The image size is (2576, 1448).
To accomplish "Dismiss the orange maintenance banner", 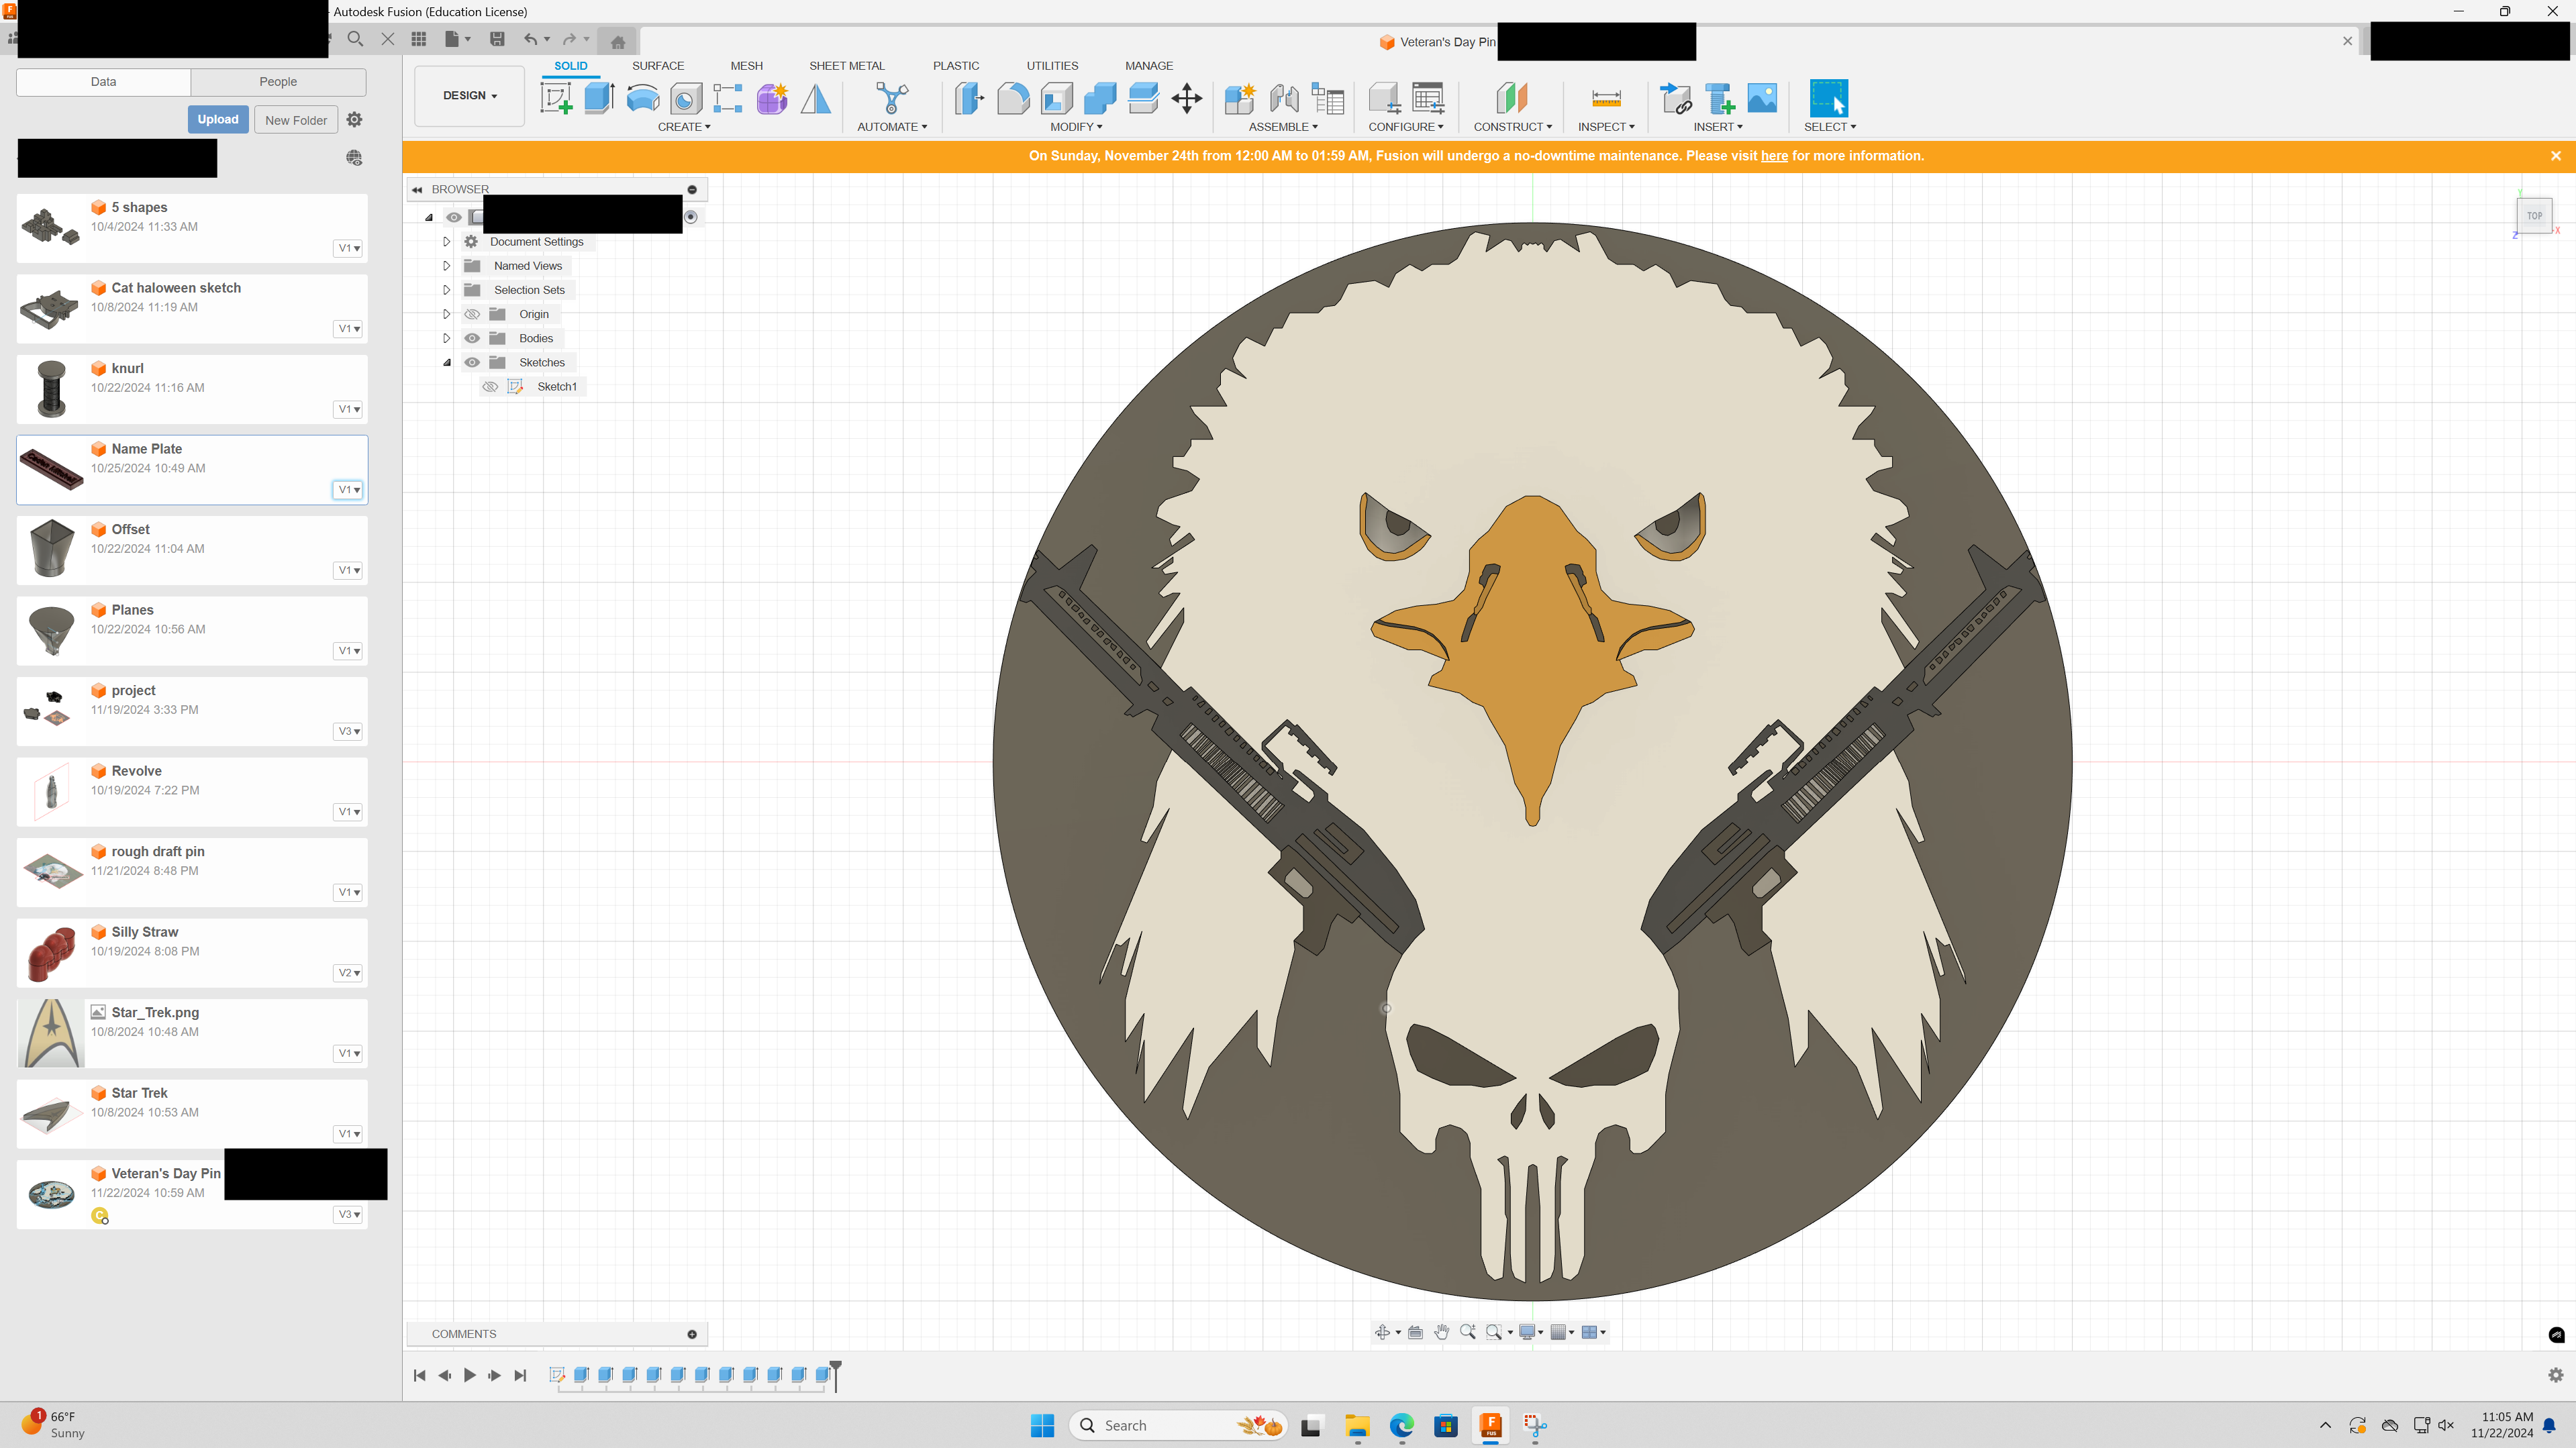I will (x=2555, y=156).
